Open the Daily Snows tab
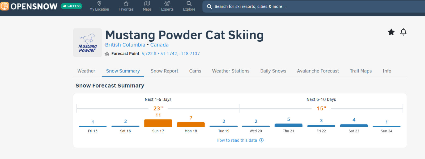 tap(273, 71)
